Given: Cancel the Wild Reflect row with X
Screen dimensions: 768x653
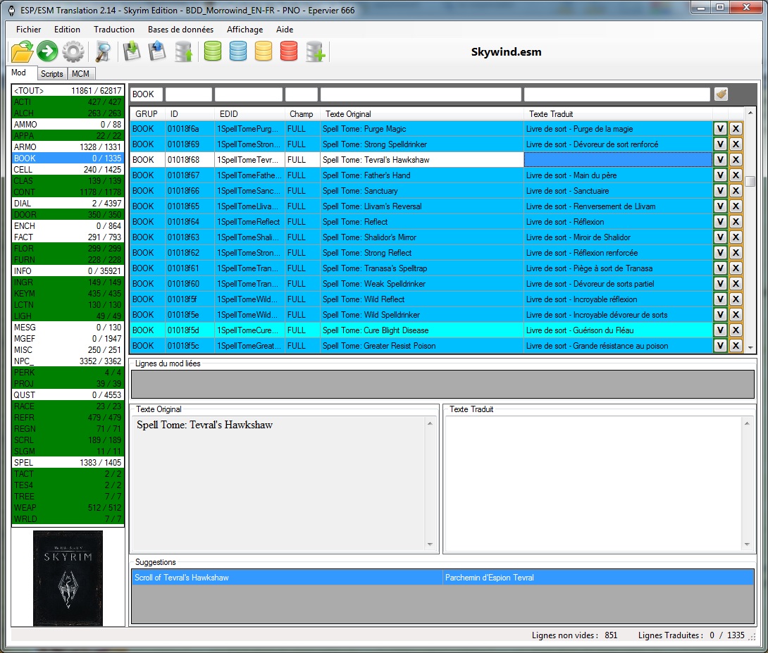Looking at the screenshot, I should (736, 299).
